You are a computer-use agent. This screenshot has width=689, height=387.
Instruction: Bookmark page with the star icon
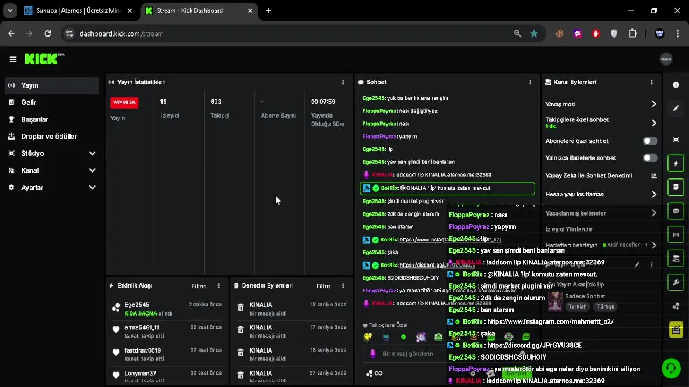534,33
